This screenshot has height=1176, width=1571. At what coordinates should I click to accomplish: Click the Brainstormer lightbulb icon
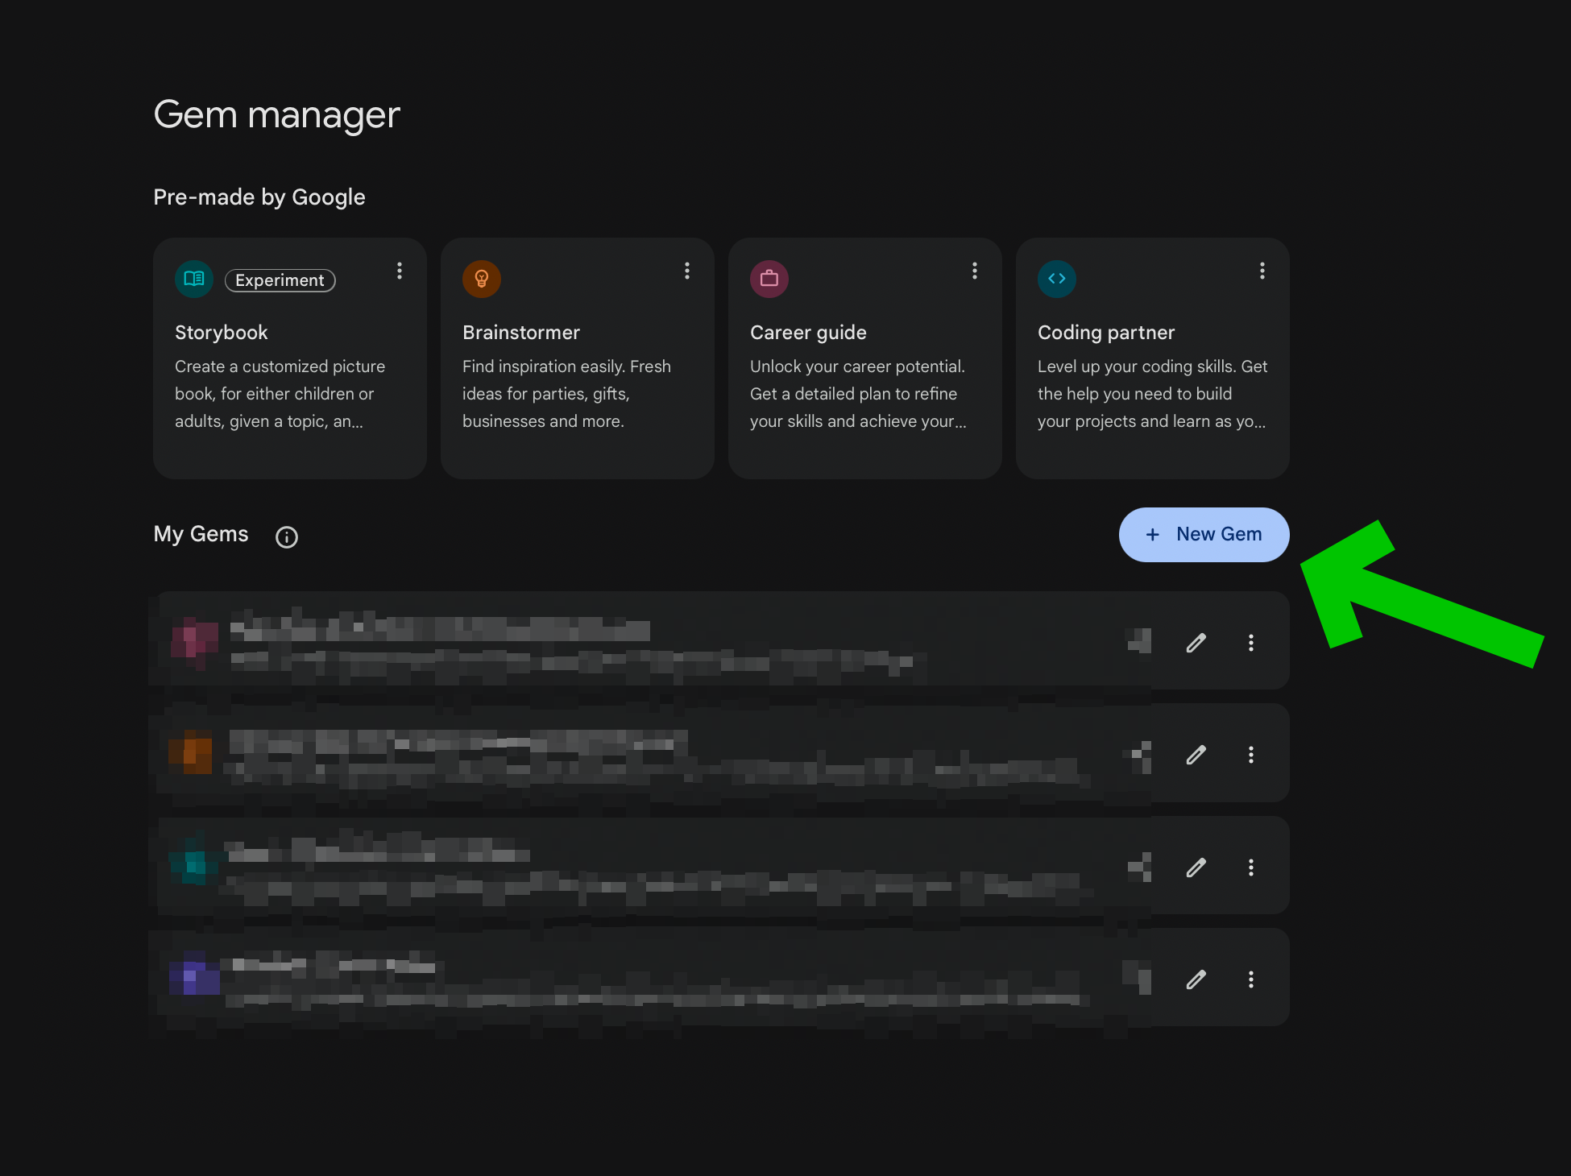(x=482, y=279)
